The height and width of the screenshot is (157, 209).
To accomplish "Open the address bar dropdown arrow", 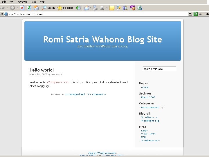I will click(x=190, y=14).
